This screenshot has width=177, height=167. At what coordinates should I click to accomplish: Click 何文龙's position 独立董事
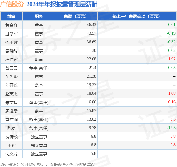tap(39, 154)
